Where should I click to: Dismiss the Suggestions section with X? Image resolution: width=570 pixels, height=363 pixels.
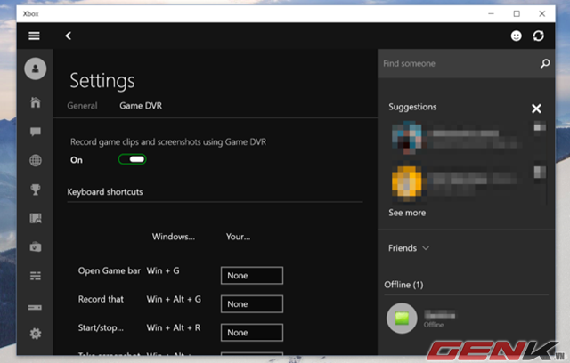tap(536, 109)
